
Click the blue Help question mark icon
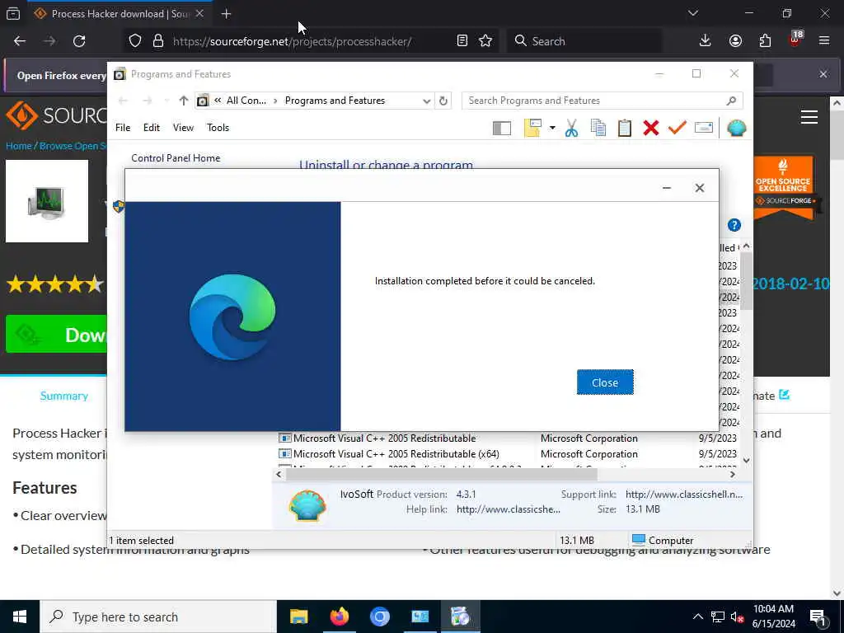click(734, 225)
